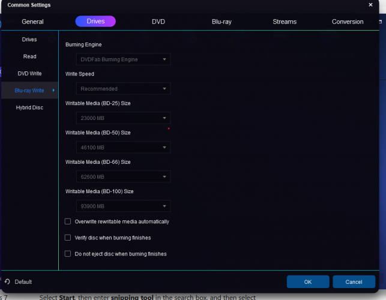The width and height of the screenshot is (386, 300).
Task: Click the Burning Engine label
Action: point(83,44)
